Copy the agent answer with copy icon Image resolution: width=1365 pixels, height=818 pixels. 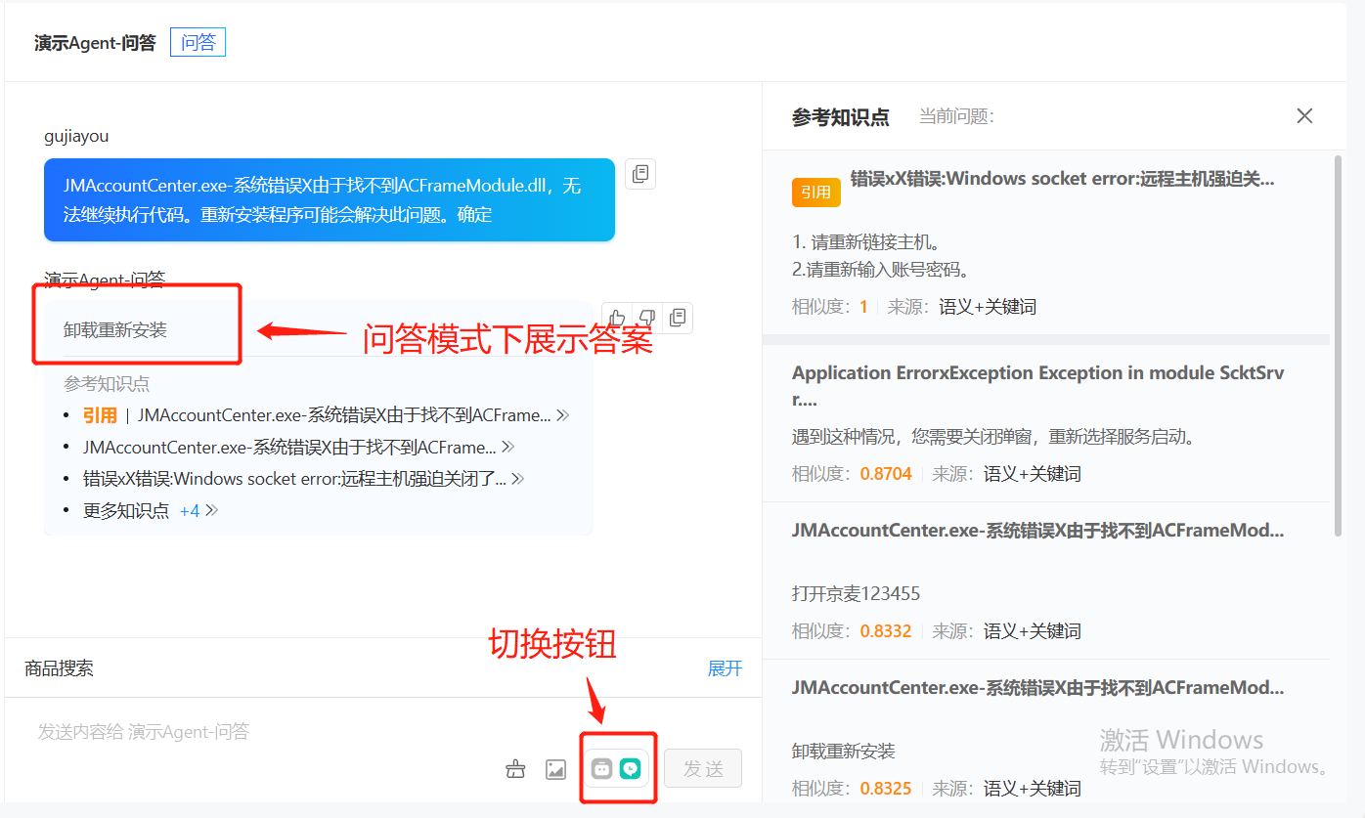tap(677, 318)
